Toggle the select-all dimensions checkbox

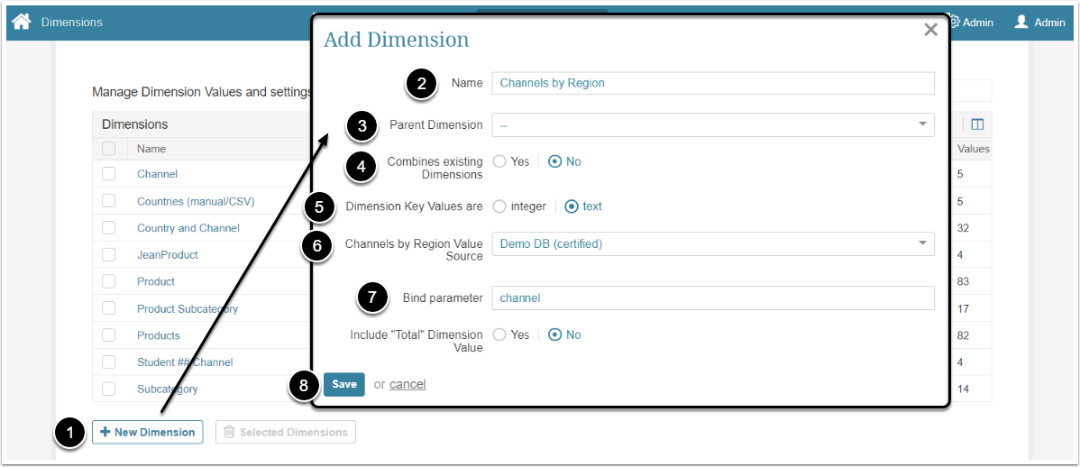pos(109,148)
